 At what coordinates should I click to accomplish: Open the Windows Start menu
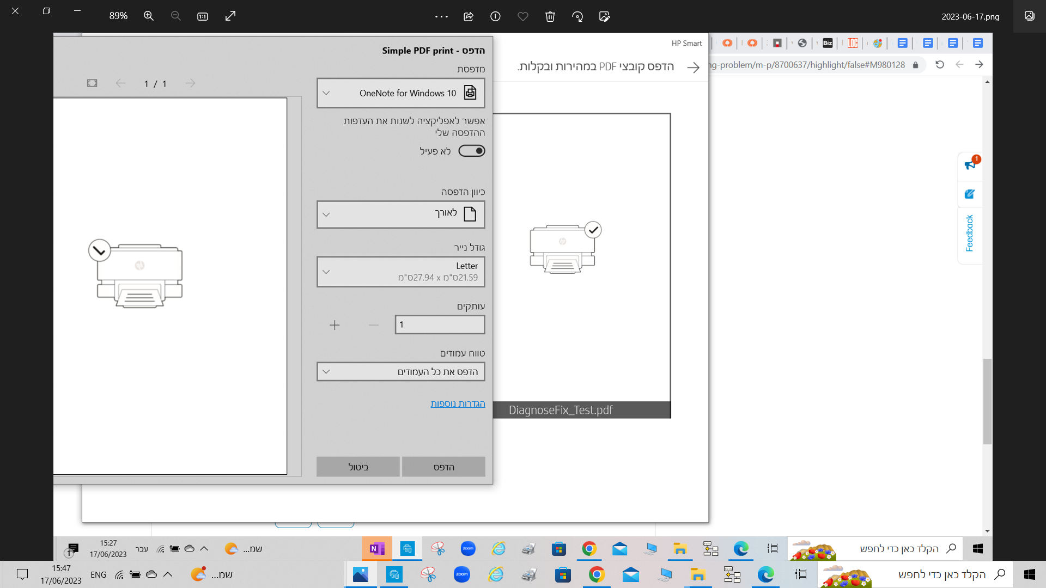1030,574
